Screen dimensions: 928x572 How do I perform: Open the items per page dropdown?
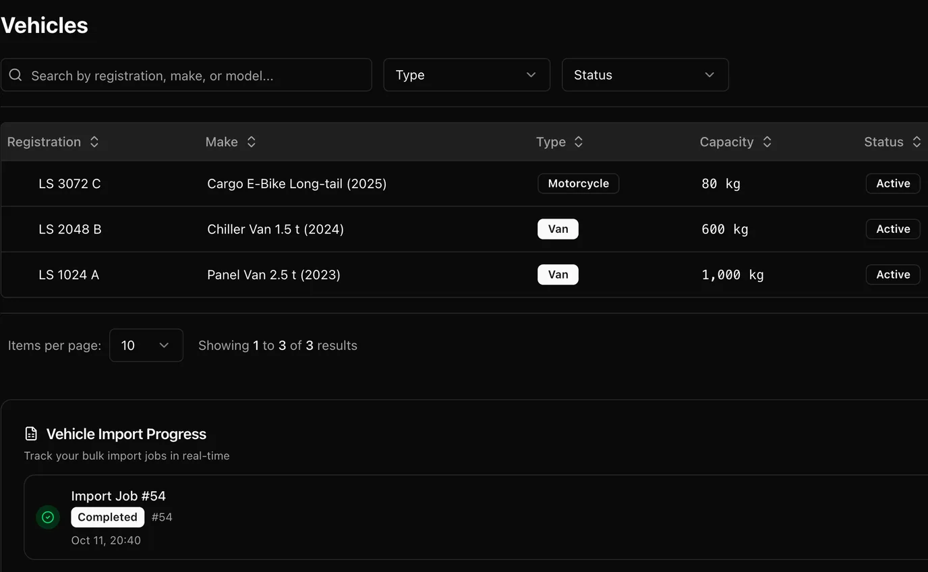click(146, 345)
